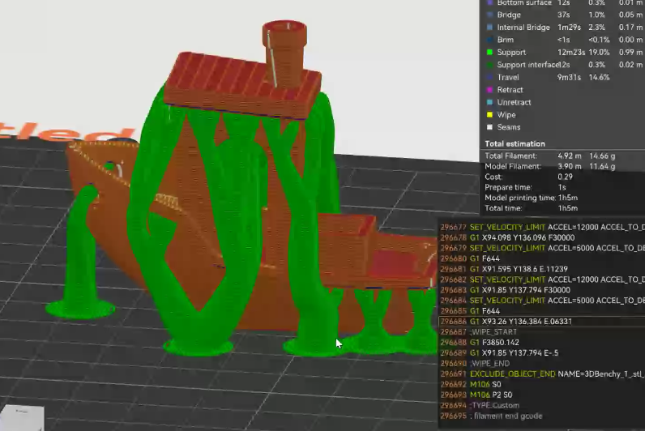Toggle Bridge line type visibility in legend
Screen dimensions: 645x431
(x=508, y=15)
